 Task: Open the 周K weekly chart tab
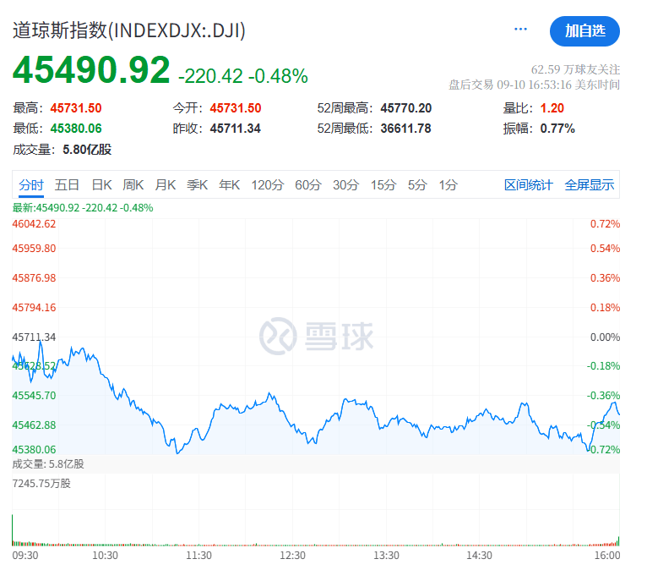133,184
